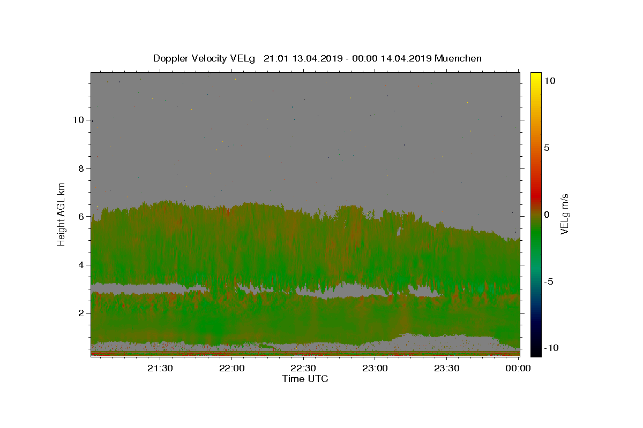Click the height tick label 6
This screenshot has width=643, height=428.
(81, 216)
